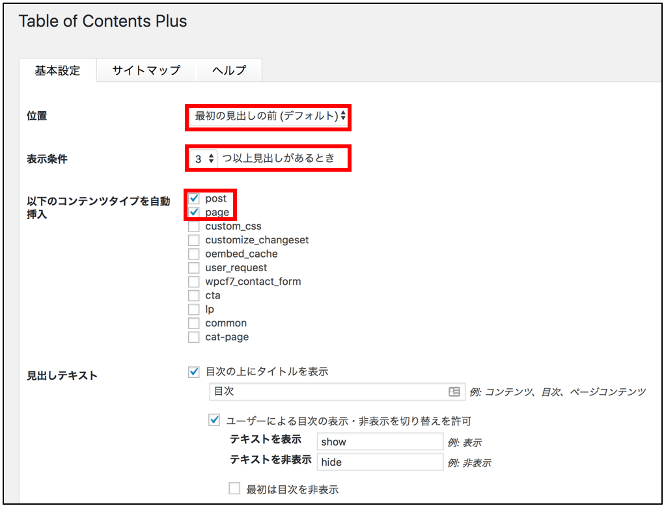The height and width of the screenshot is (506, 664).
Task: Toggle 目次の上にタイトルを表示 checkbox
Action: 194,372
